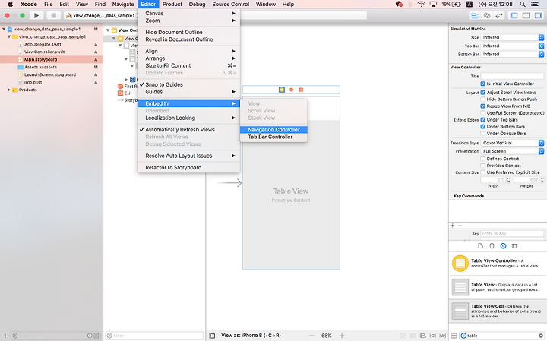547x341 pixels.
Task: Open Resolve Auto Layout Issues submenu
Action: pos(188,156)
